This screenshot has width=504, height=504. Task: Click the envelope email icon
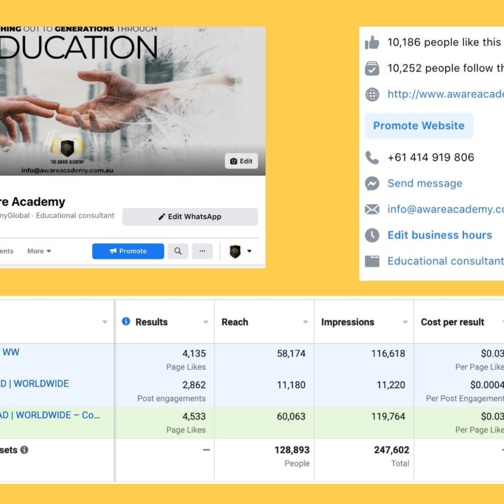pos(372,209)
